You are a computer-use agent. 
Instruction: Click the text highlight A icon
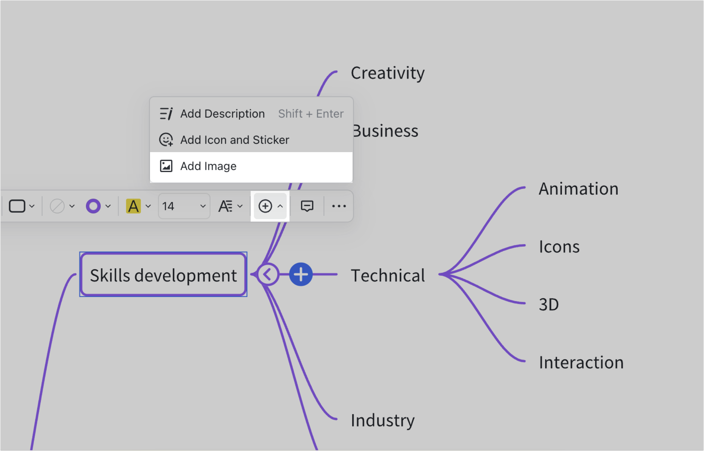pyautogui.click(x=133, y=206)
